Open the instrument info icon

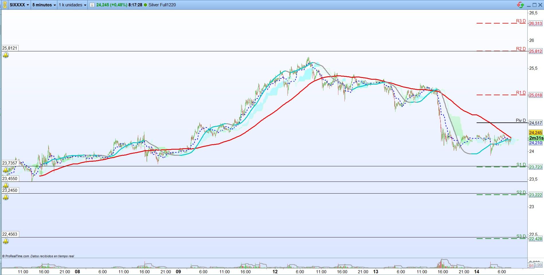point(92,5)
